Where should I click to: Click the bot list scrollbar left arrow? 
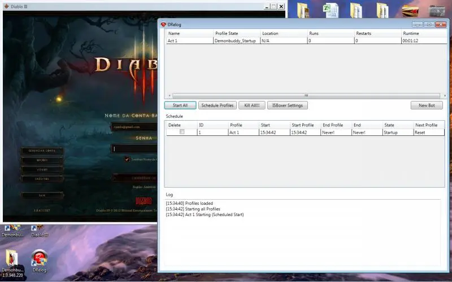[x=169, y=95]
